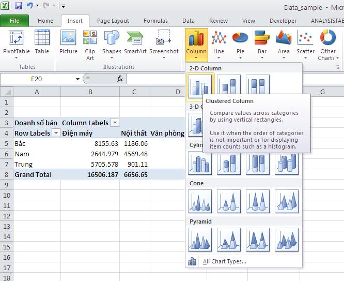Viewport: 344px width, 281px height.
Task: Pick the first Cone chart type
Action: tap(200, 201)
